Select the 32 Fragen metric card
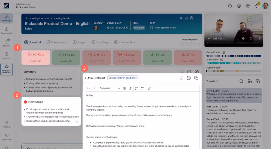 pyautogui.click(x=66, y=58)
